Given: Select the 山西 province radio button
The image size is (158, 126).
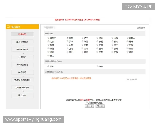Looking at the screenshot, I should point(112,38).
